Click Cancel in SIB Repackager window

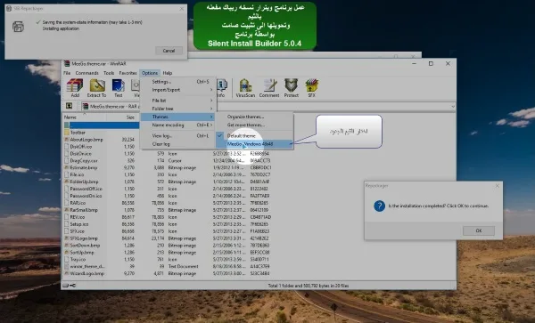[169, 51]
